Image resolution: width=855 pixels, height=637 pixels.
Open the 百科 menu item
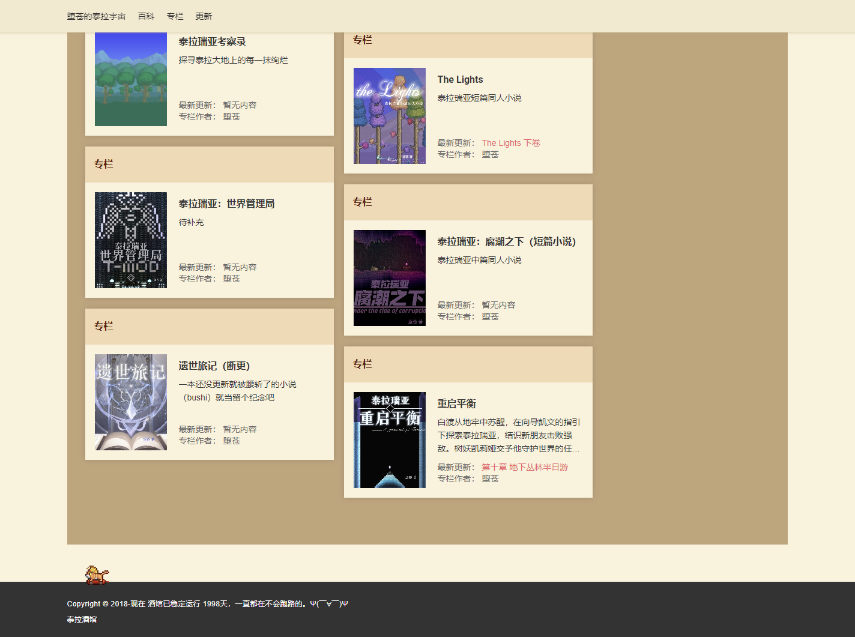tap(146, 16)
